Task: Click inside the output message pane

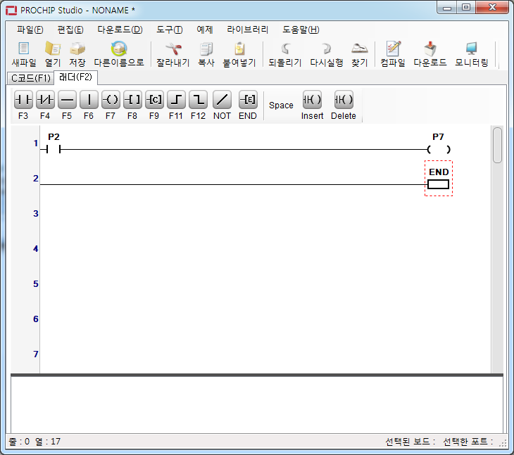Action: 257,405
